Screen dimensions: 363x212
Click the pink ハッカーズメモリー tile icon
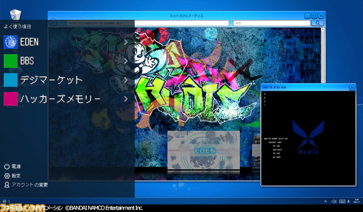[x=10, y=99]
